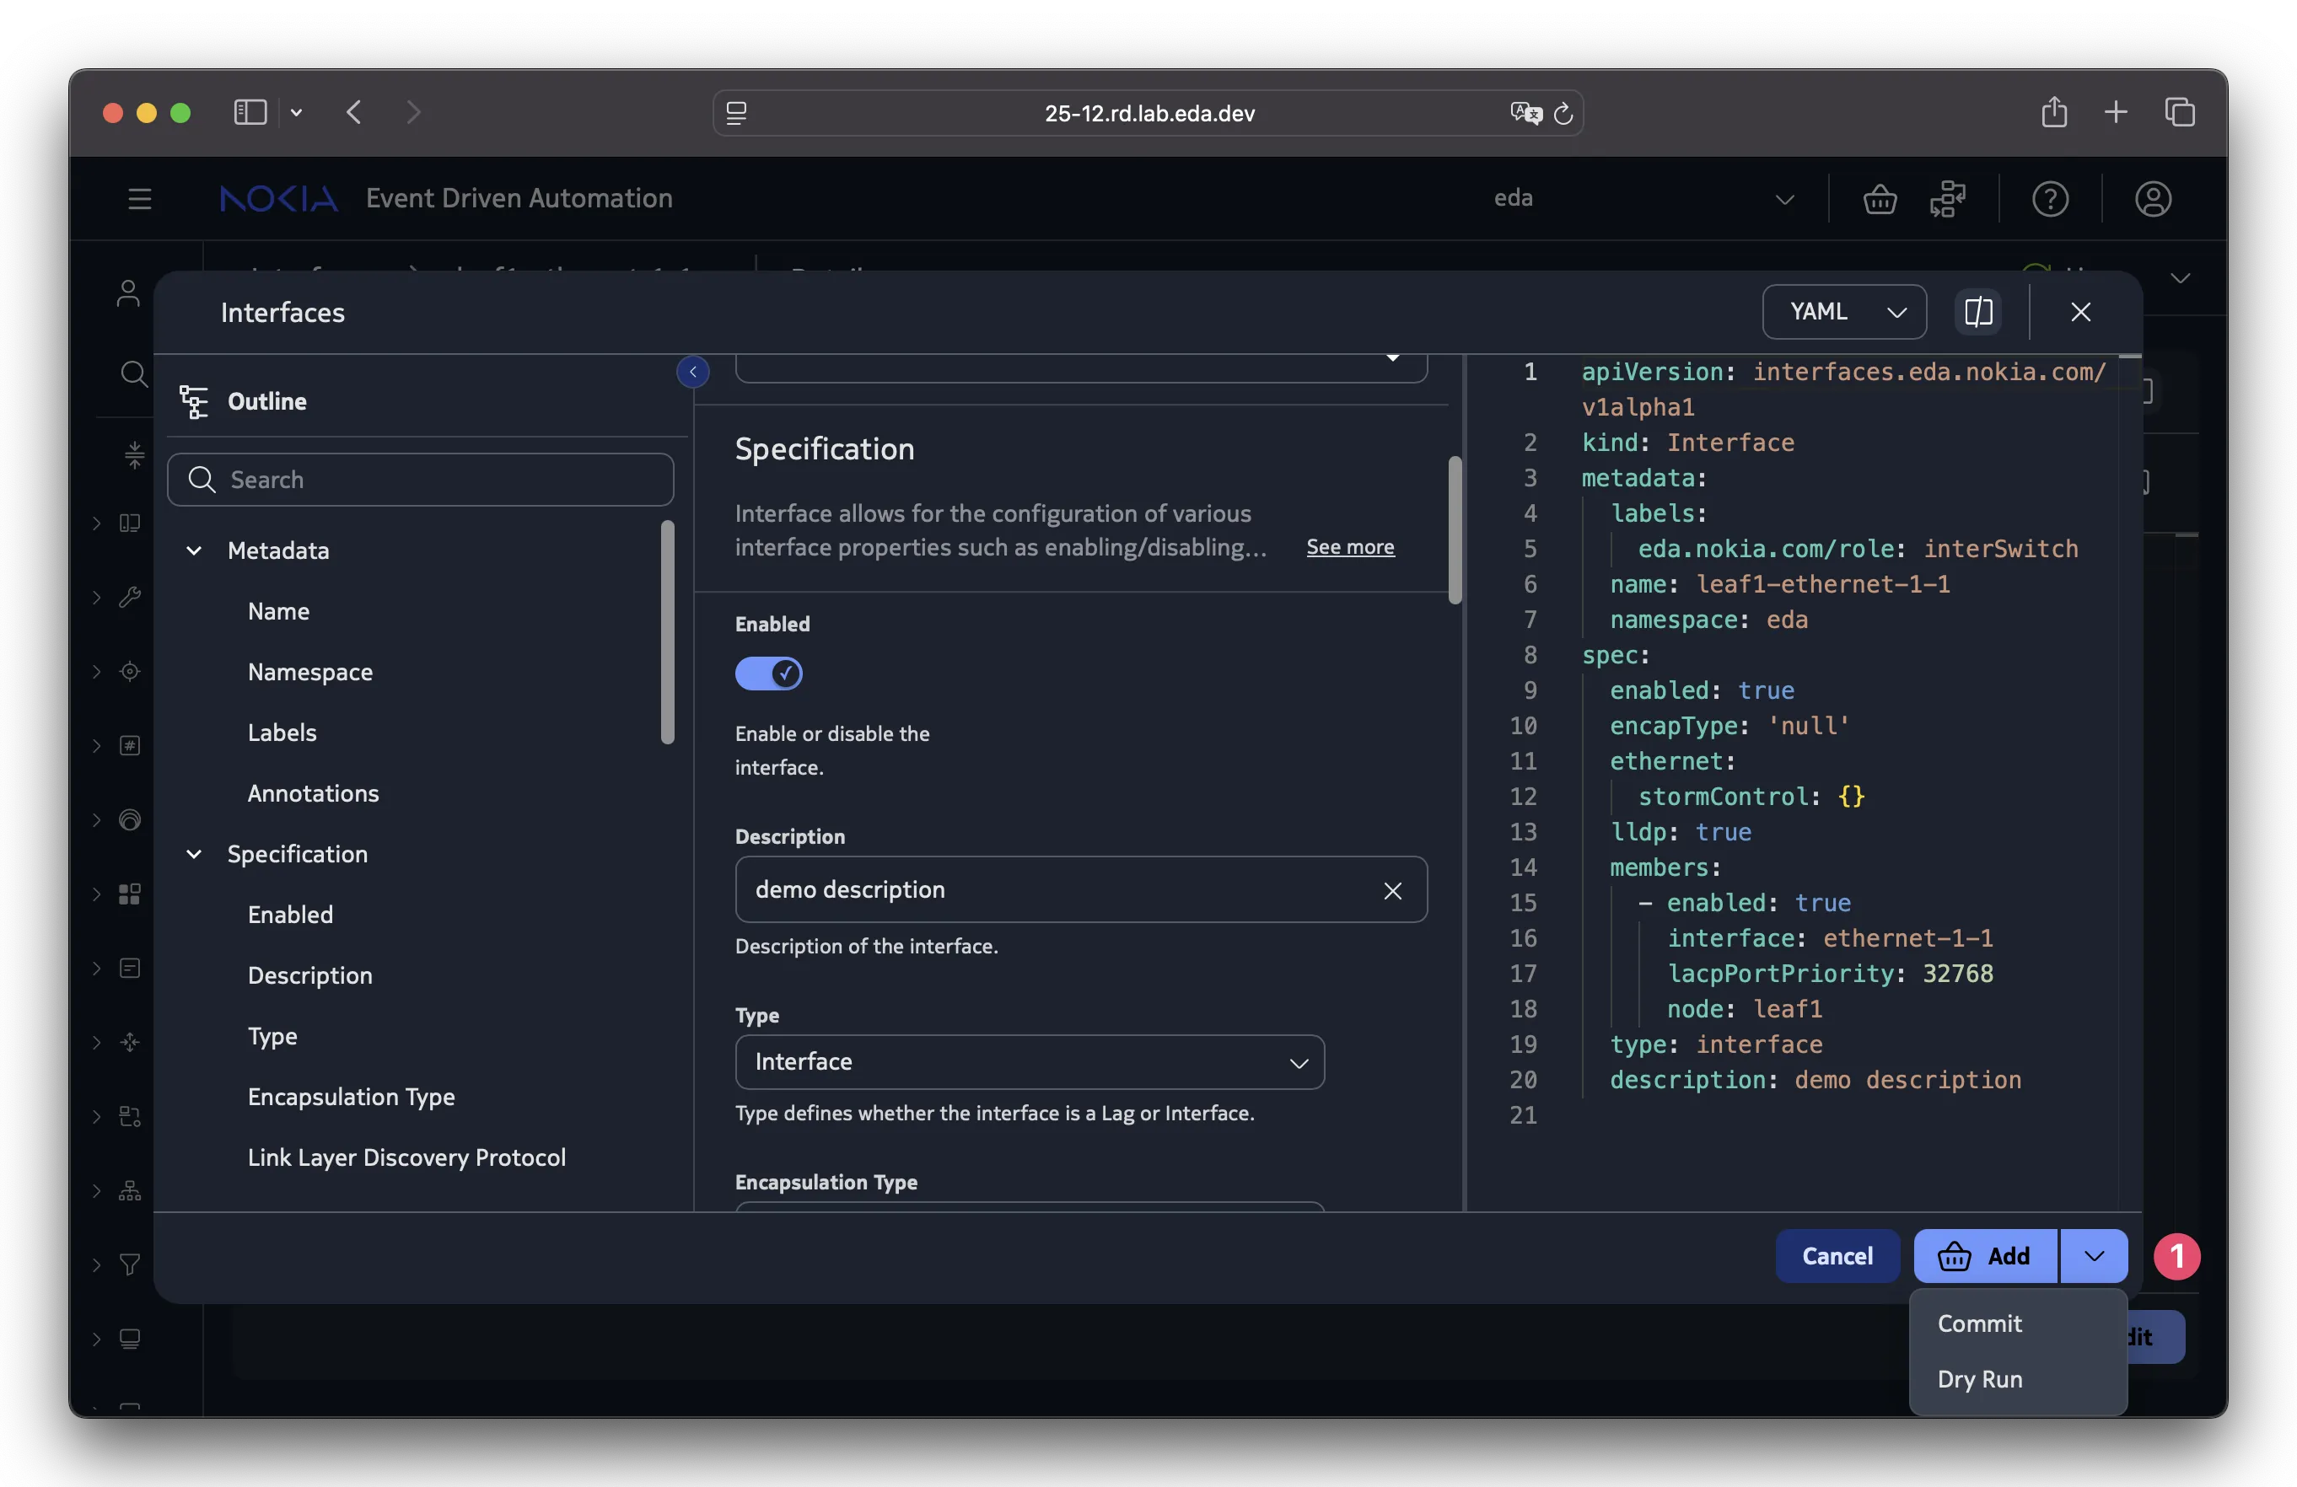The image size is (2297, 1487).
Task: Click the sidebar dashboard tiles icon
Action: [x=129, y=894]
